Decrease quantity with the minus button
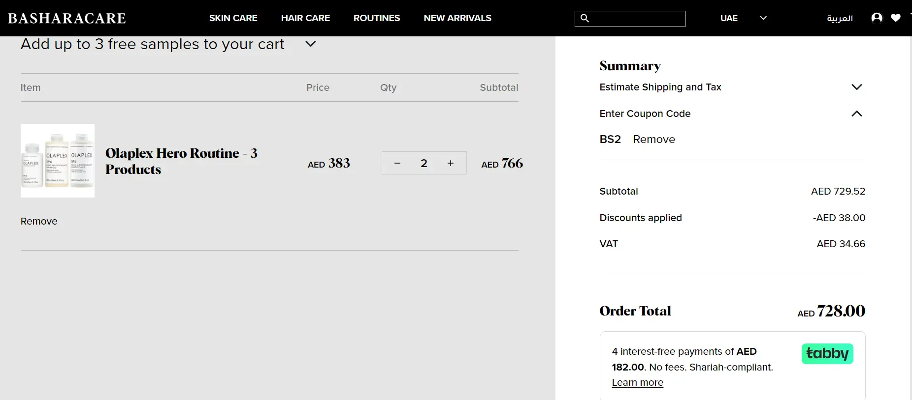Image resolution: width=912 pixels, height=400 pixels. 397,163
